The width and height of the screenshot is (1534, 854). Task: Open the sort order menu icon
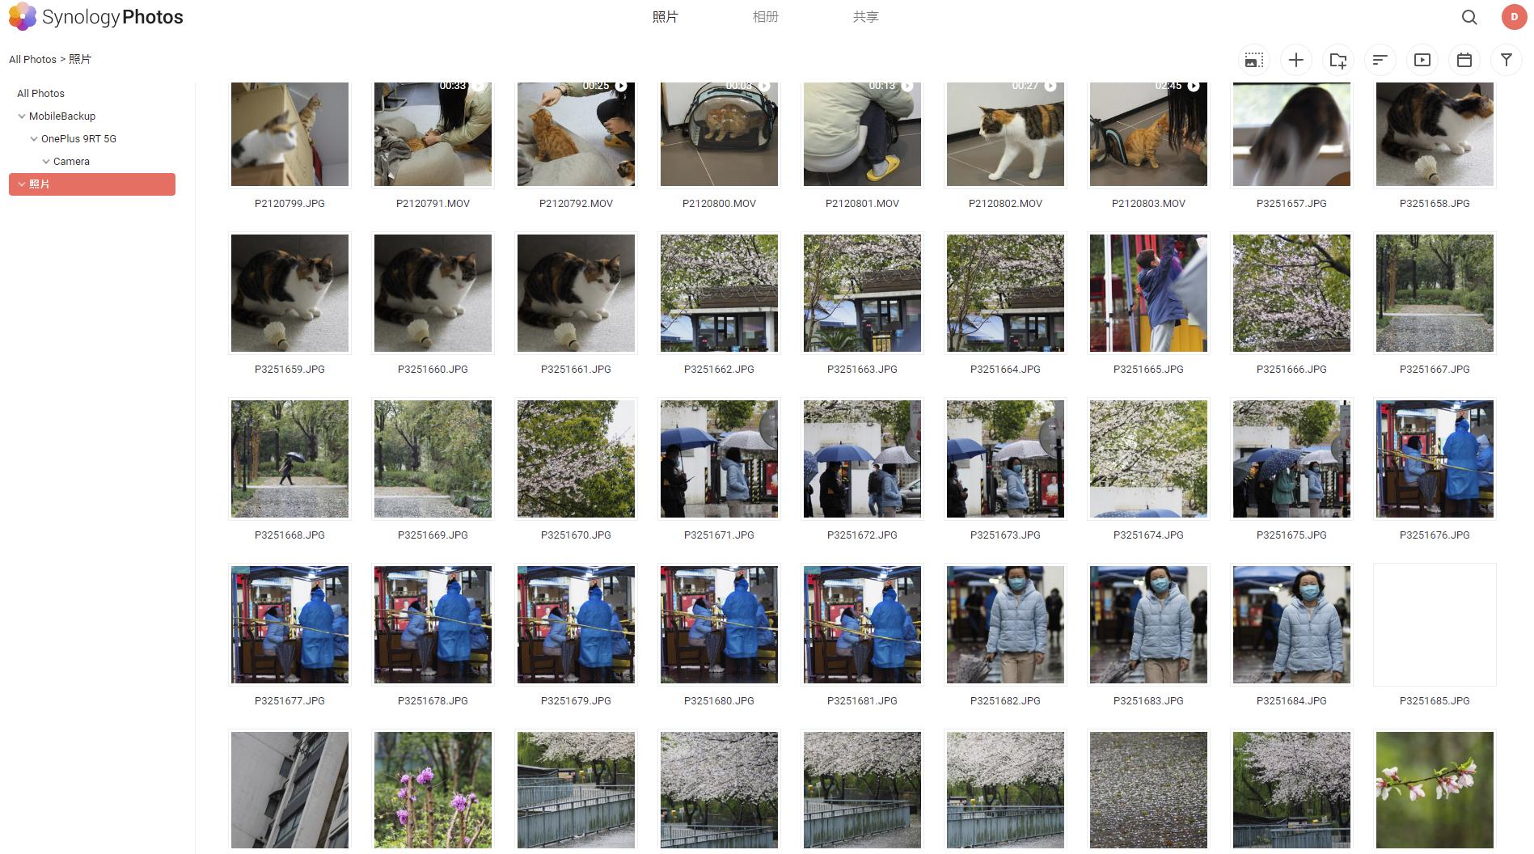[1380, 60]
